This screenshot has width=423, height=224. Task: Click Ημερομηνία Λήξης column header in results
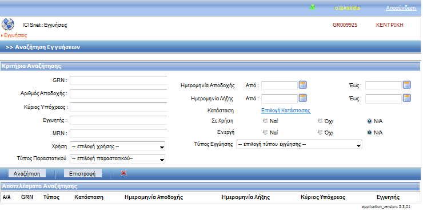click(246, 197)
